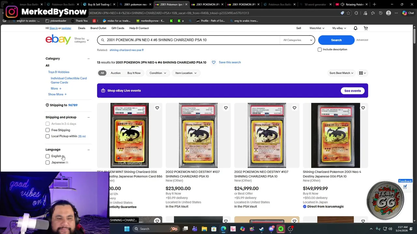The width and height of the screenshot is (417, 234).
Task: Click heart on $24,999.00 listing image
Action: click(295, 108)
